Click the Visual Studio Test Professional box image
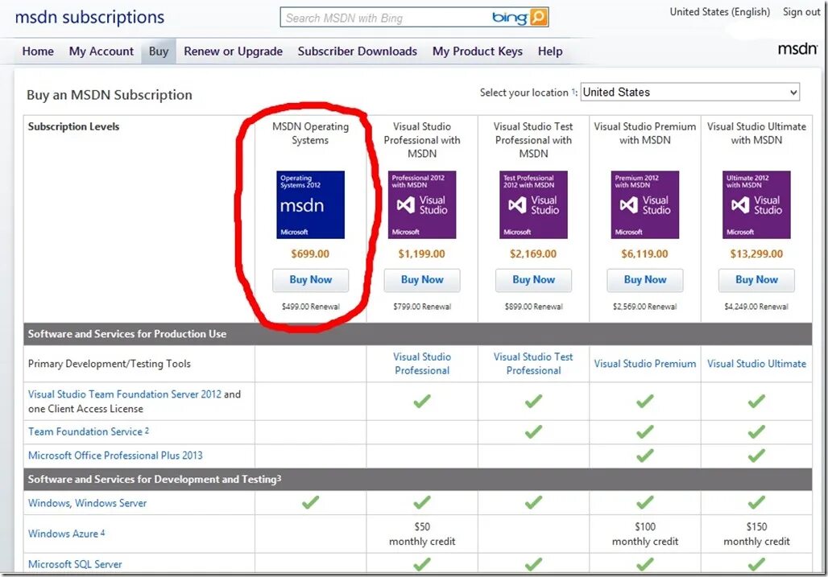Image resolution: width=828 pixels, height=577 pixels. coord(533,204)
